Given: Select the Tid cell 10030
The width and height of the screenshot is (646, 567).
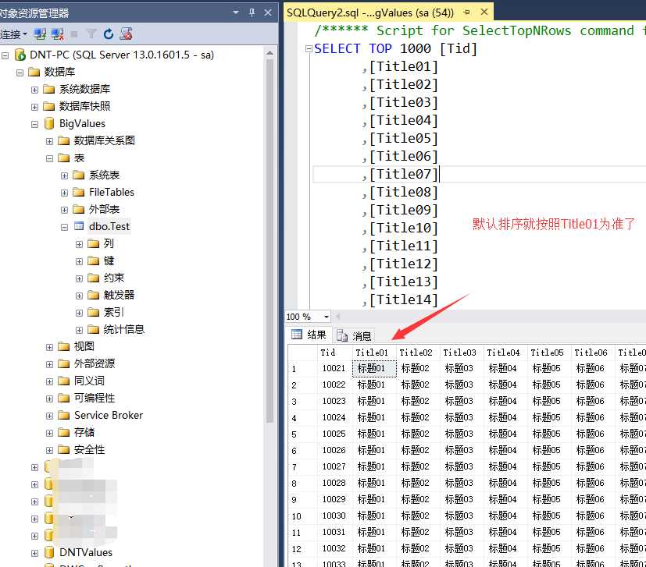Looking at the screenshot, I should [x=335, y=516].
